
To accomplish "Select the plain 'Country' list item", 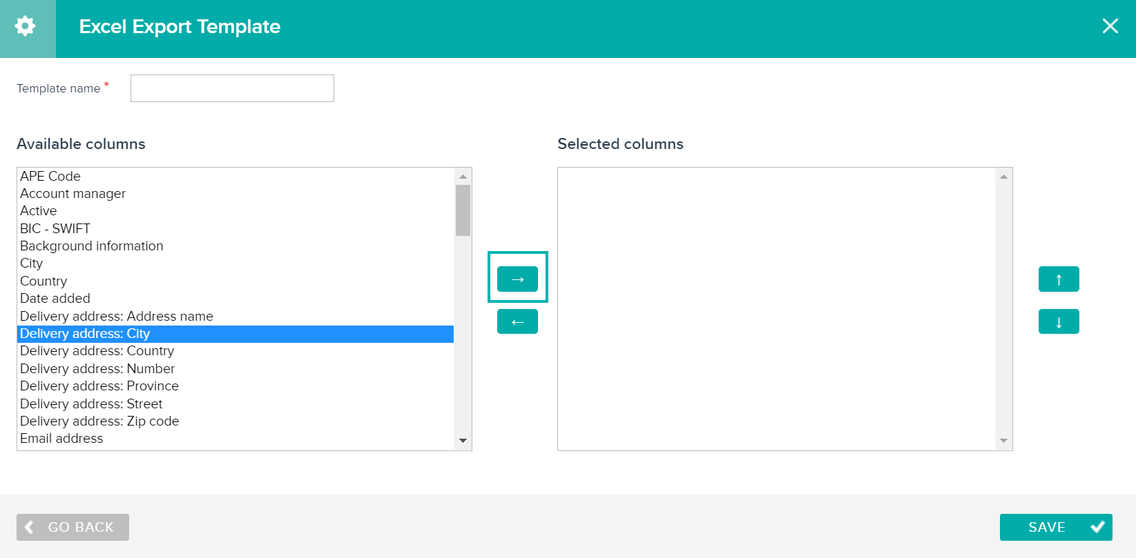I will coord(235,281).
